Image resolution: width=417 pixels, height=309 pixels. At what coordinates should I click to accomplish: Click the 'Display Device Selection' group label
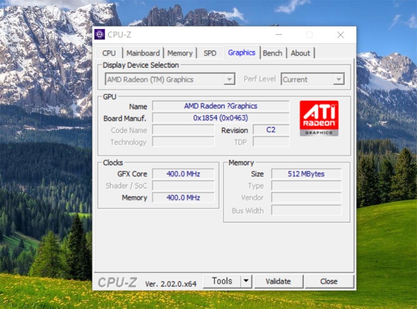(x=141, y=65)
